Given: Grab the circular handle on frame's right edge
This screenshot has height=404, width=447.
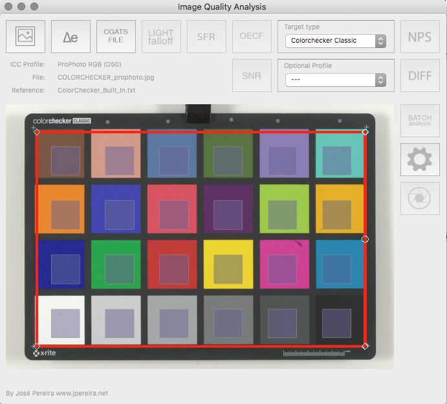Looking at the screenshot, I should point(365,239).
